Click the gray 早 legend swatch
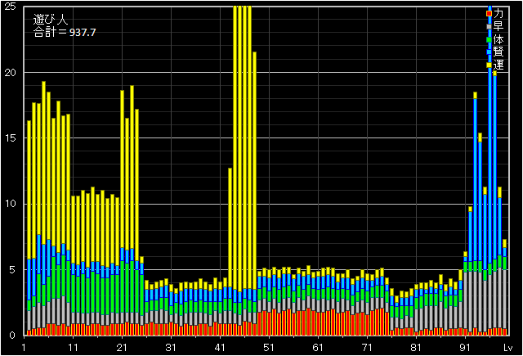Screen dimensions: 523x356 coord(489,26)
